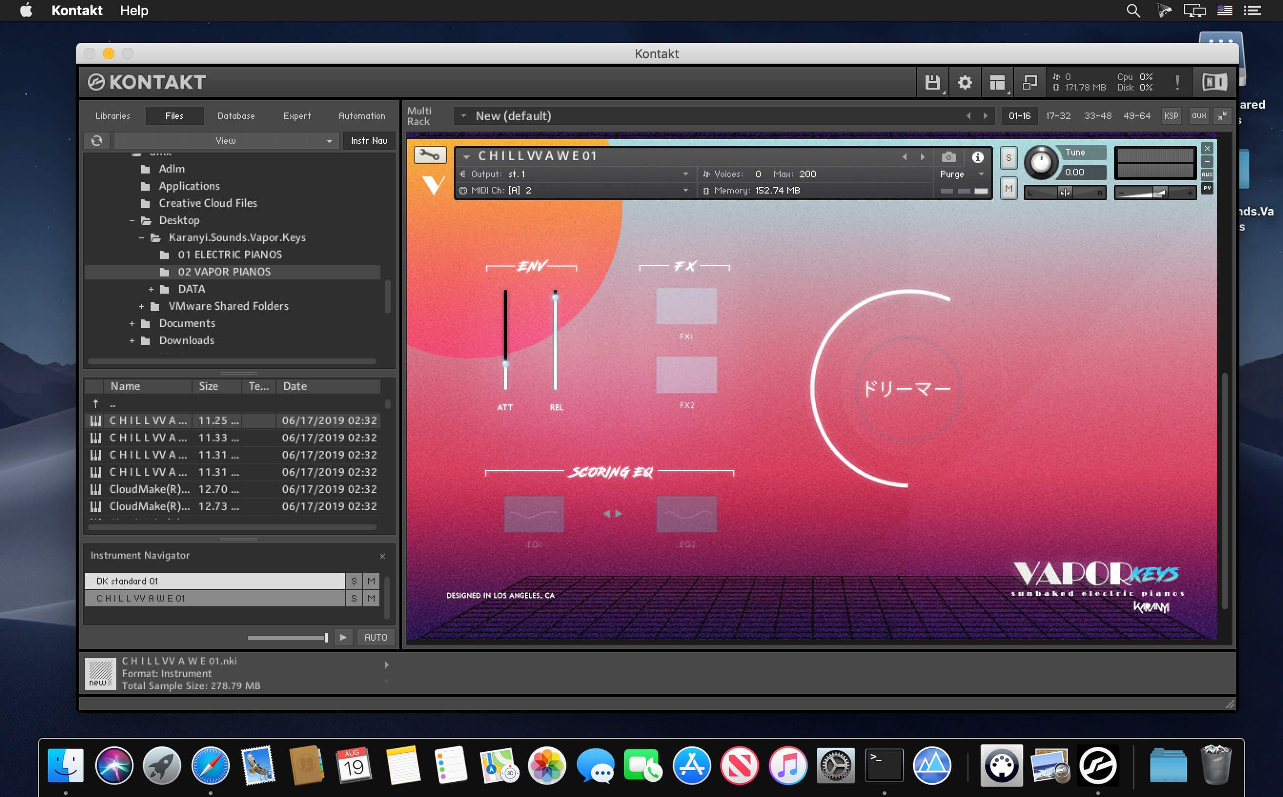
Task: Switch to the Libraries tab
Action: coord(113,116)
